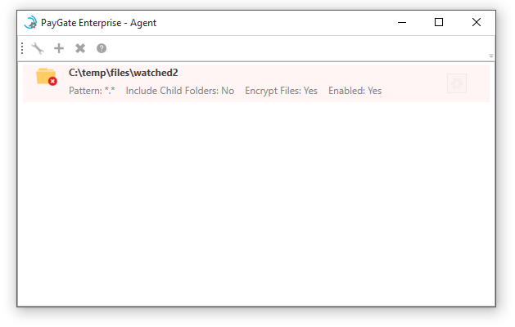Click Encrypt Files: Yes text
Image resolution: width=515 pixels, height=327 pixels.
click(281, 91)
